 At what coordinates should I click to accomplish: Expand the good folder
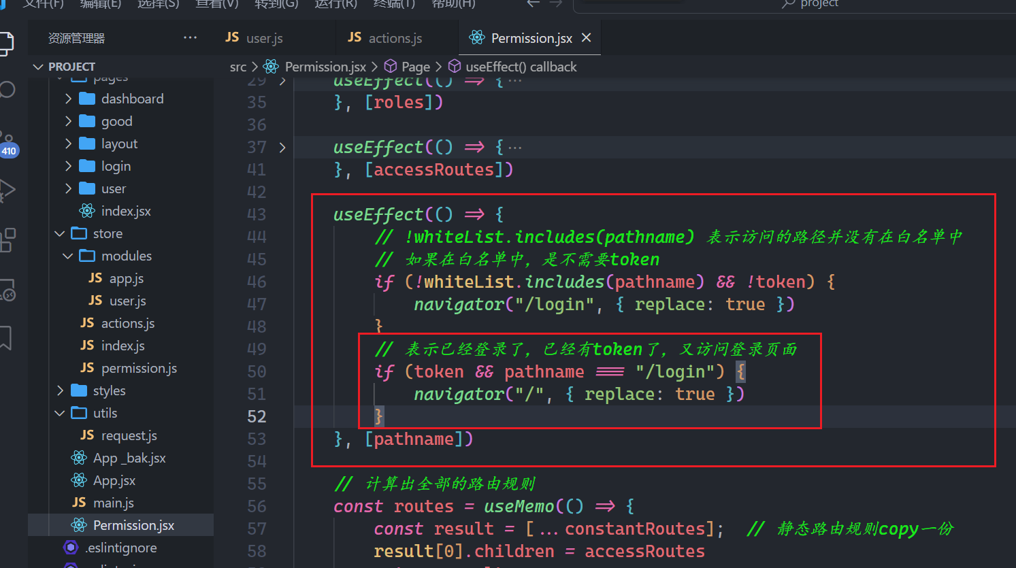68,121
